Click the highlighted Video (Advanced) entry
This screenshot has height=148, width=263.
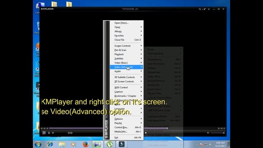[127, 67]
